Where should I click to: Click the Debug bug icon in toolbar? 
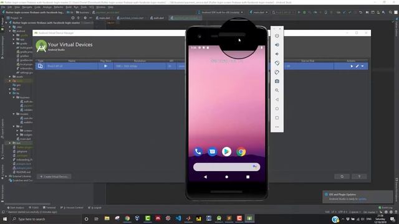click(x=304, y=12)
